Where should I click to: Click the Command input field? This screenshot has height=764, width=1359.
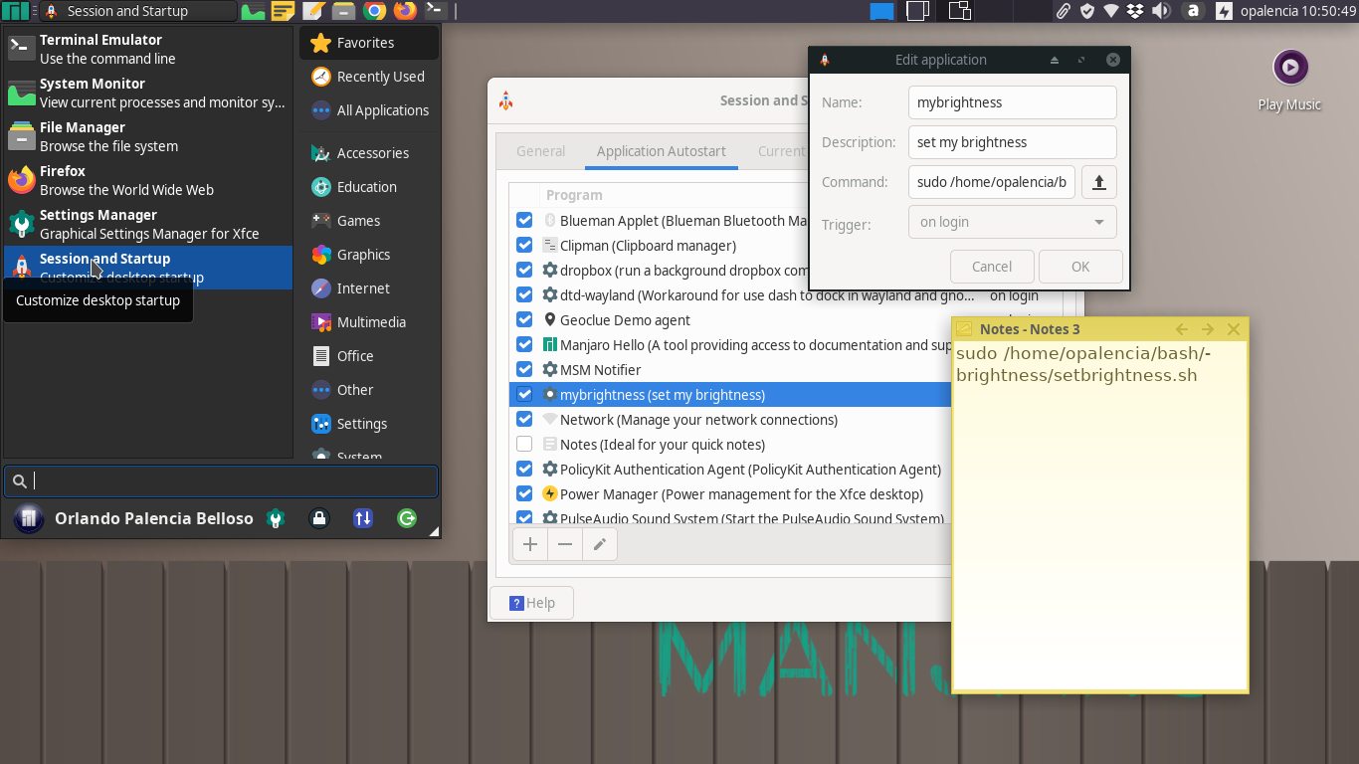pos(992,182)
